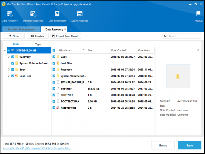Uncheck the bootmgr file checkbox
The height and width of the screenshot is (154, 205).
pos(54,89)
